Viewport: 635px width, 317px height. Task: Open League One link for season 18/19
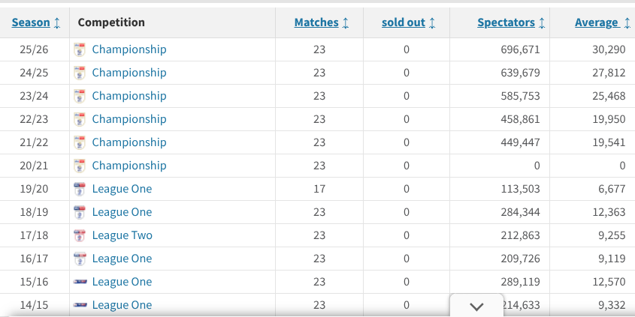122,212
